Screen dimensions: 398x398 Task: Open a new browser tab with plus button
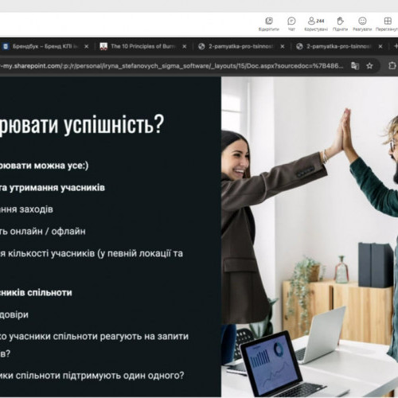pyautogui.click(x=396, y=46)
